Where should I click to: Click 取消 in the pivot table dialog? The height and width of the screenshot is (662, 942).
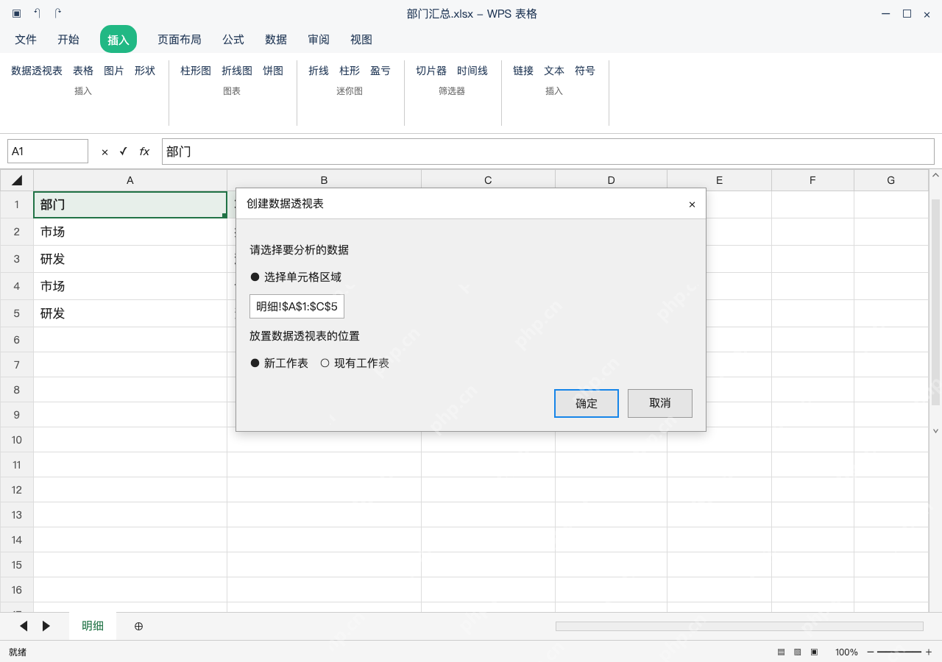(x=660, y=404)
